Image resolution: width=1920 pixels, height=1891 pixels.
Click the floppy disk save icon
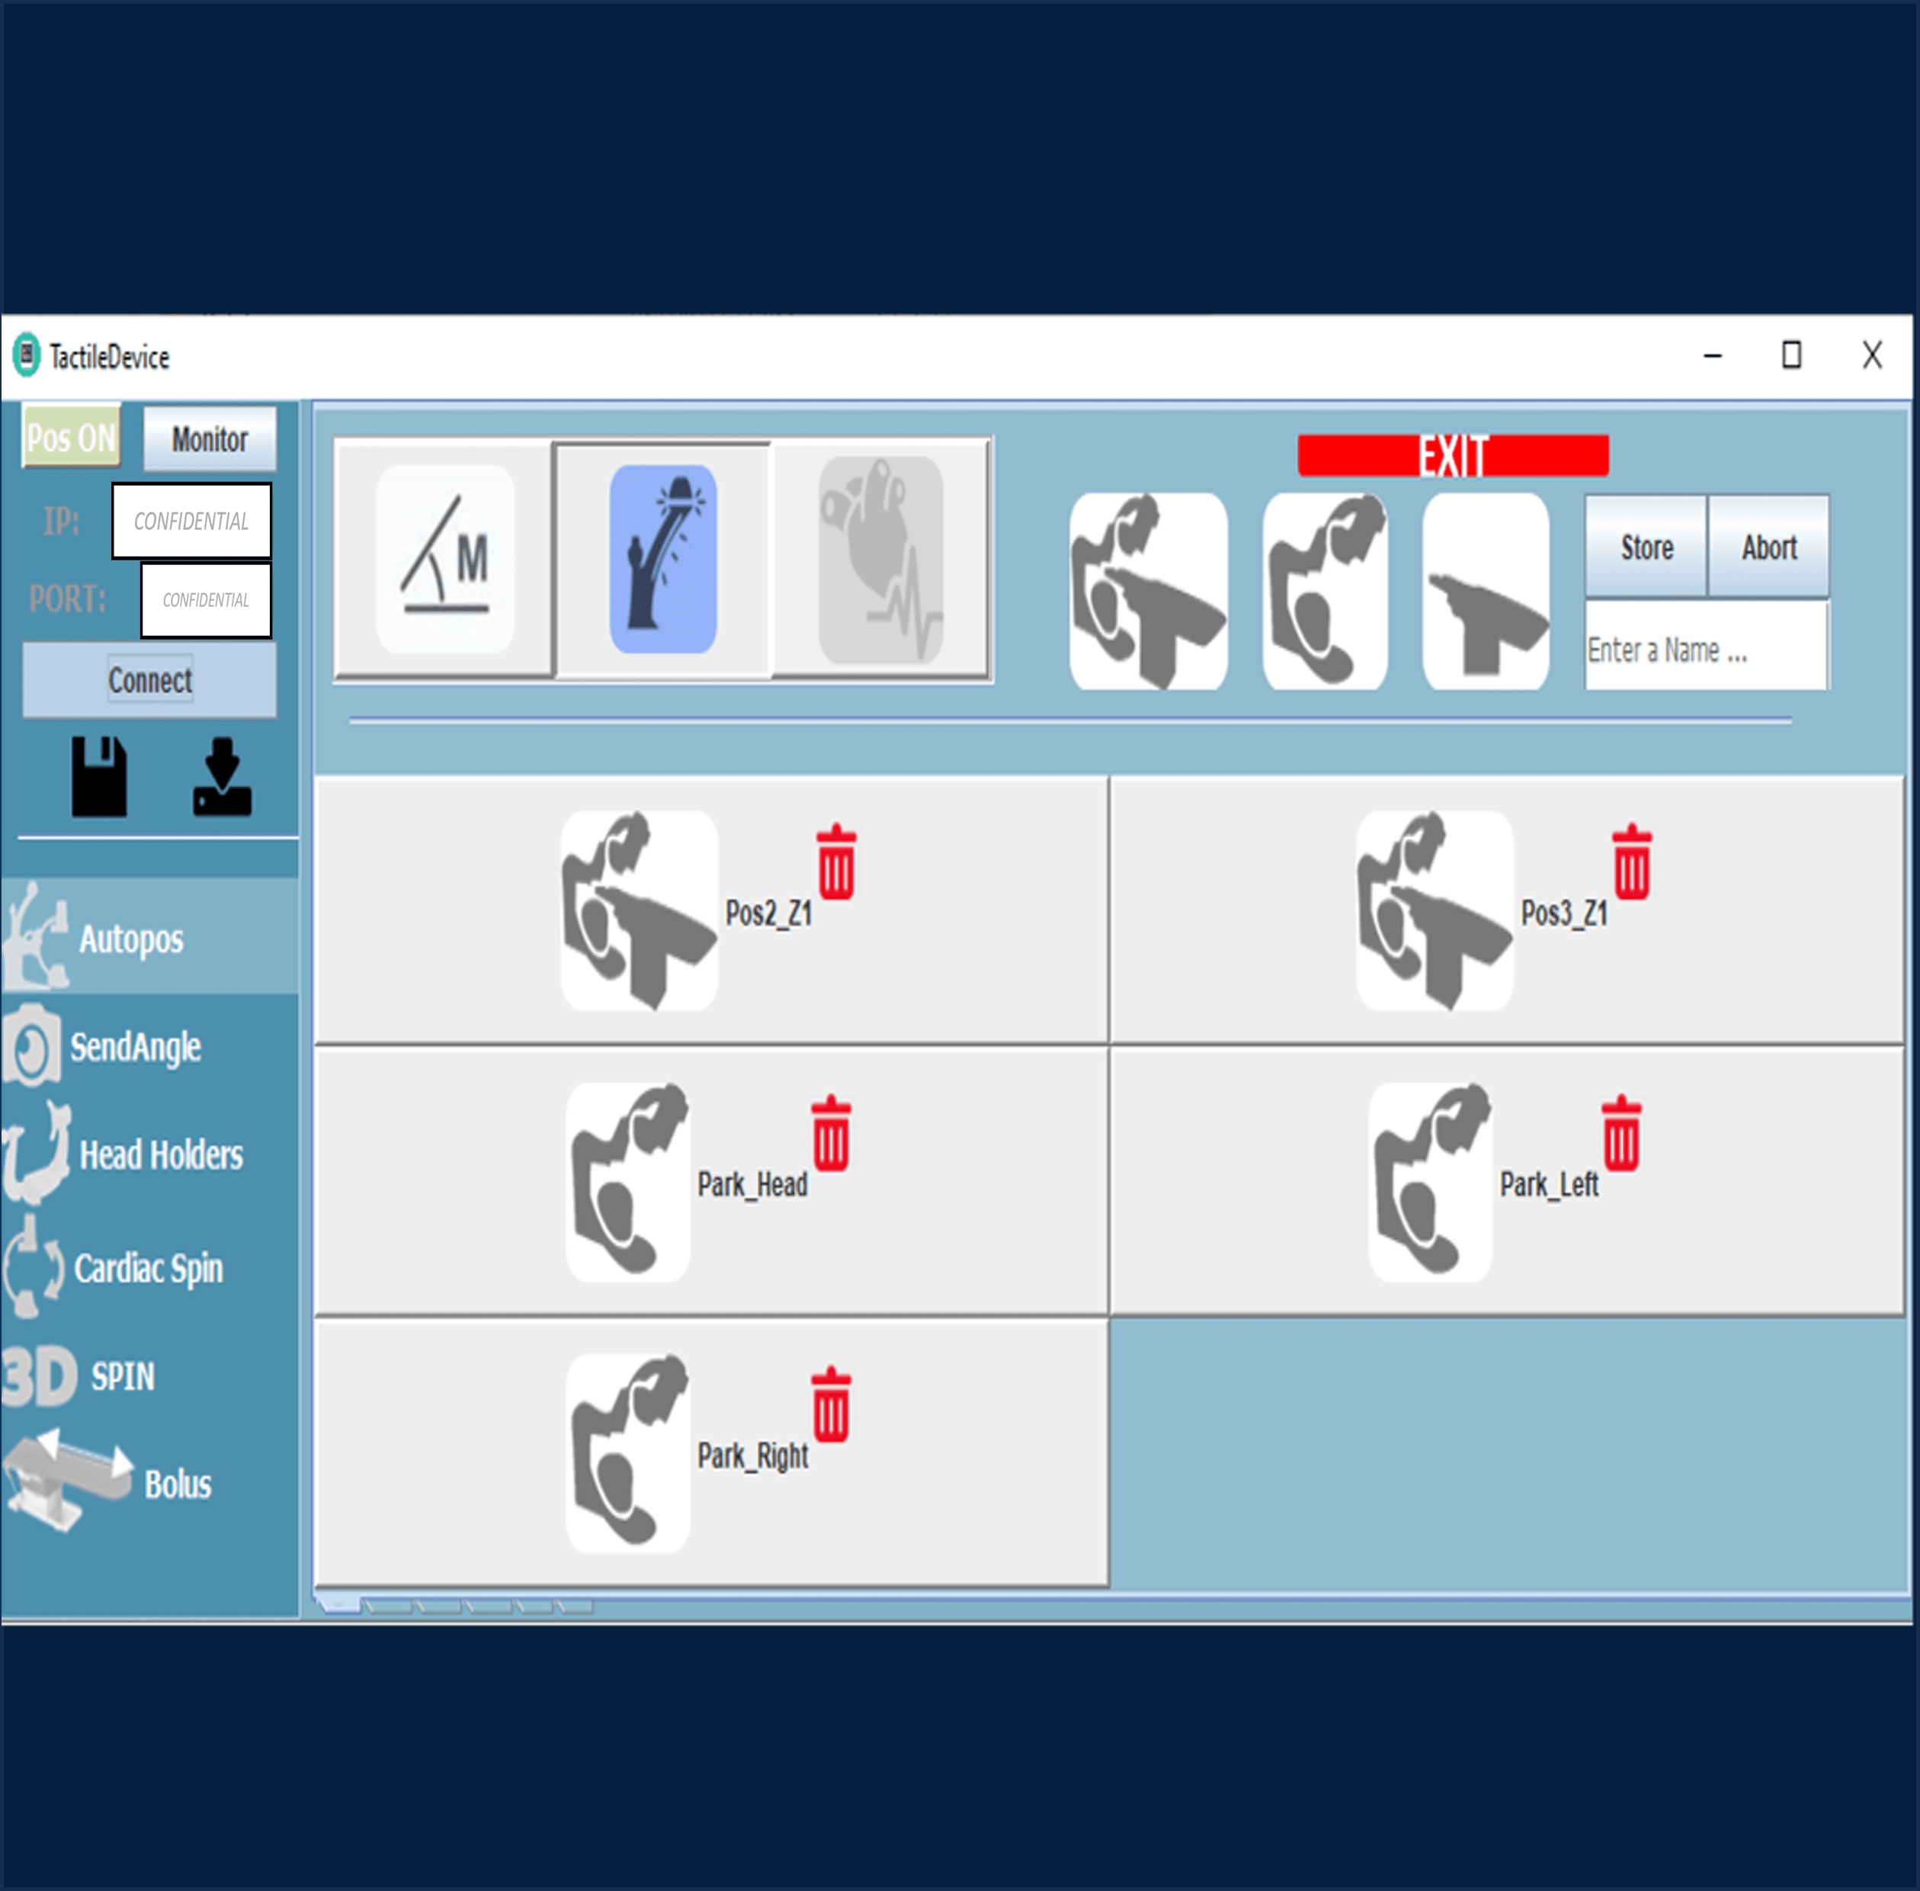click(x=99, y=777)
